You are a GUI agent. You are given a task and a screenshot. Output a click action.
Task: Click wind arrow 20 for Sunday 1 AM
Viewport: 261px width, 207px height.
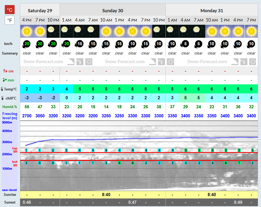[66, 44]
